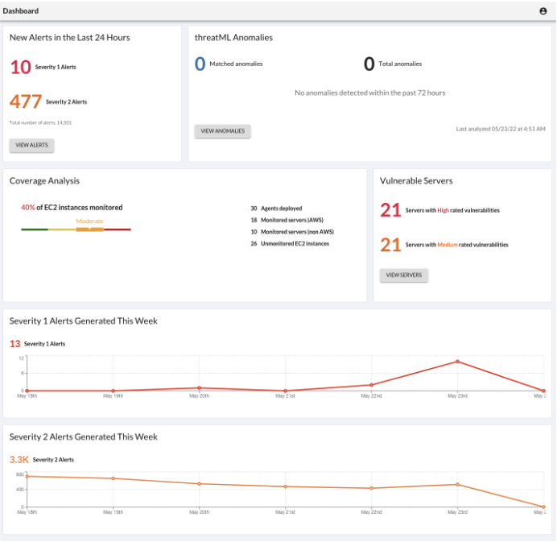Click May 20th data point on Severity 1 chart
Viewport: 557px width, 542px height.
click(200, 387)
